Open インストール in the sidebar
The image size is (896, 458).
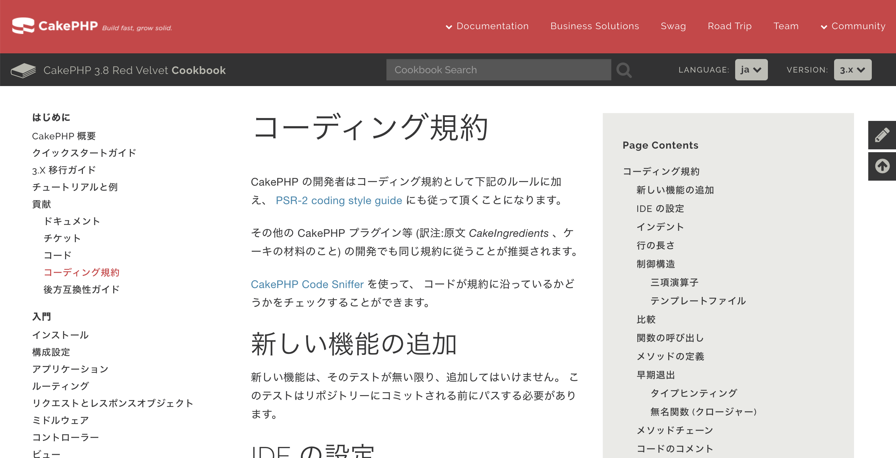pos(60,335)
